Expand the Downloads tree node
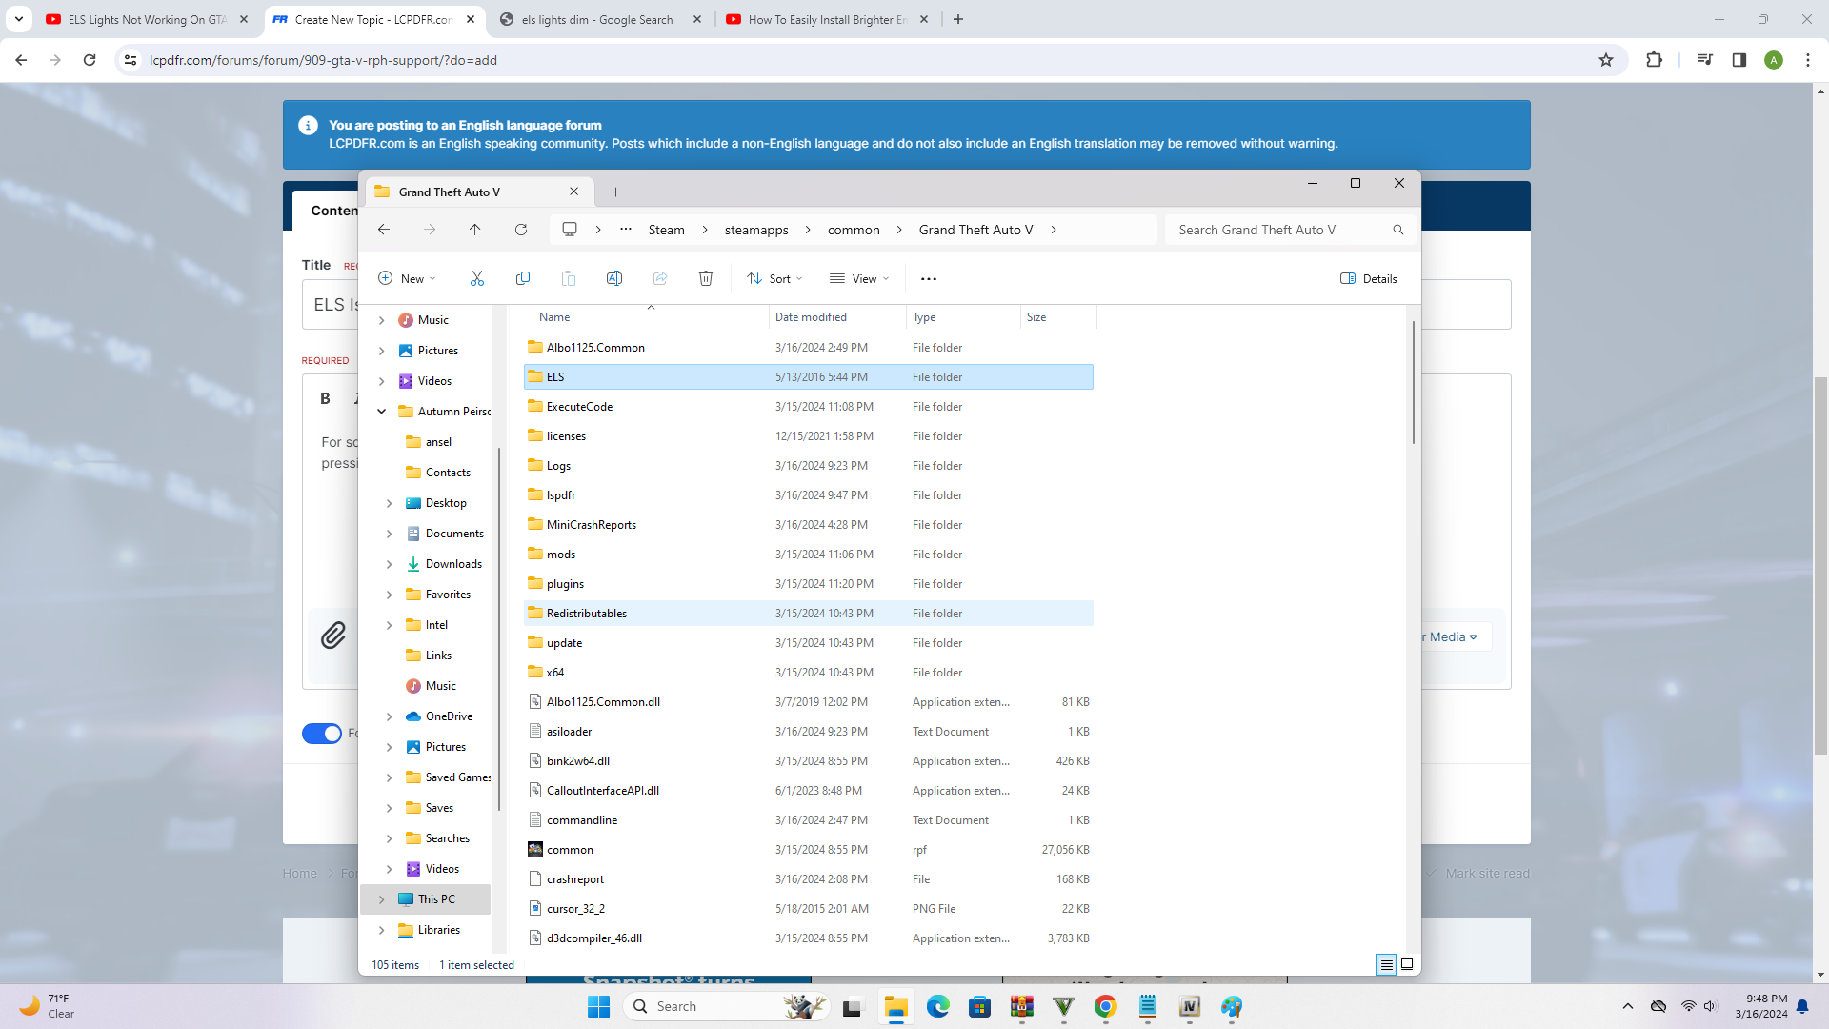 coord(389,564)
